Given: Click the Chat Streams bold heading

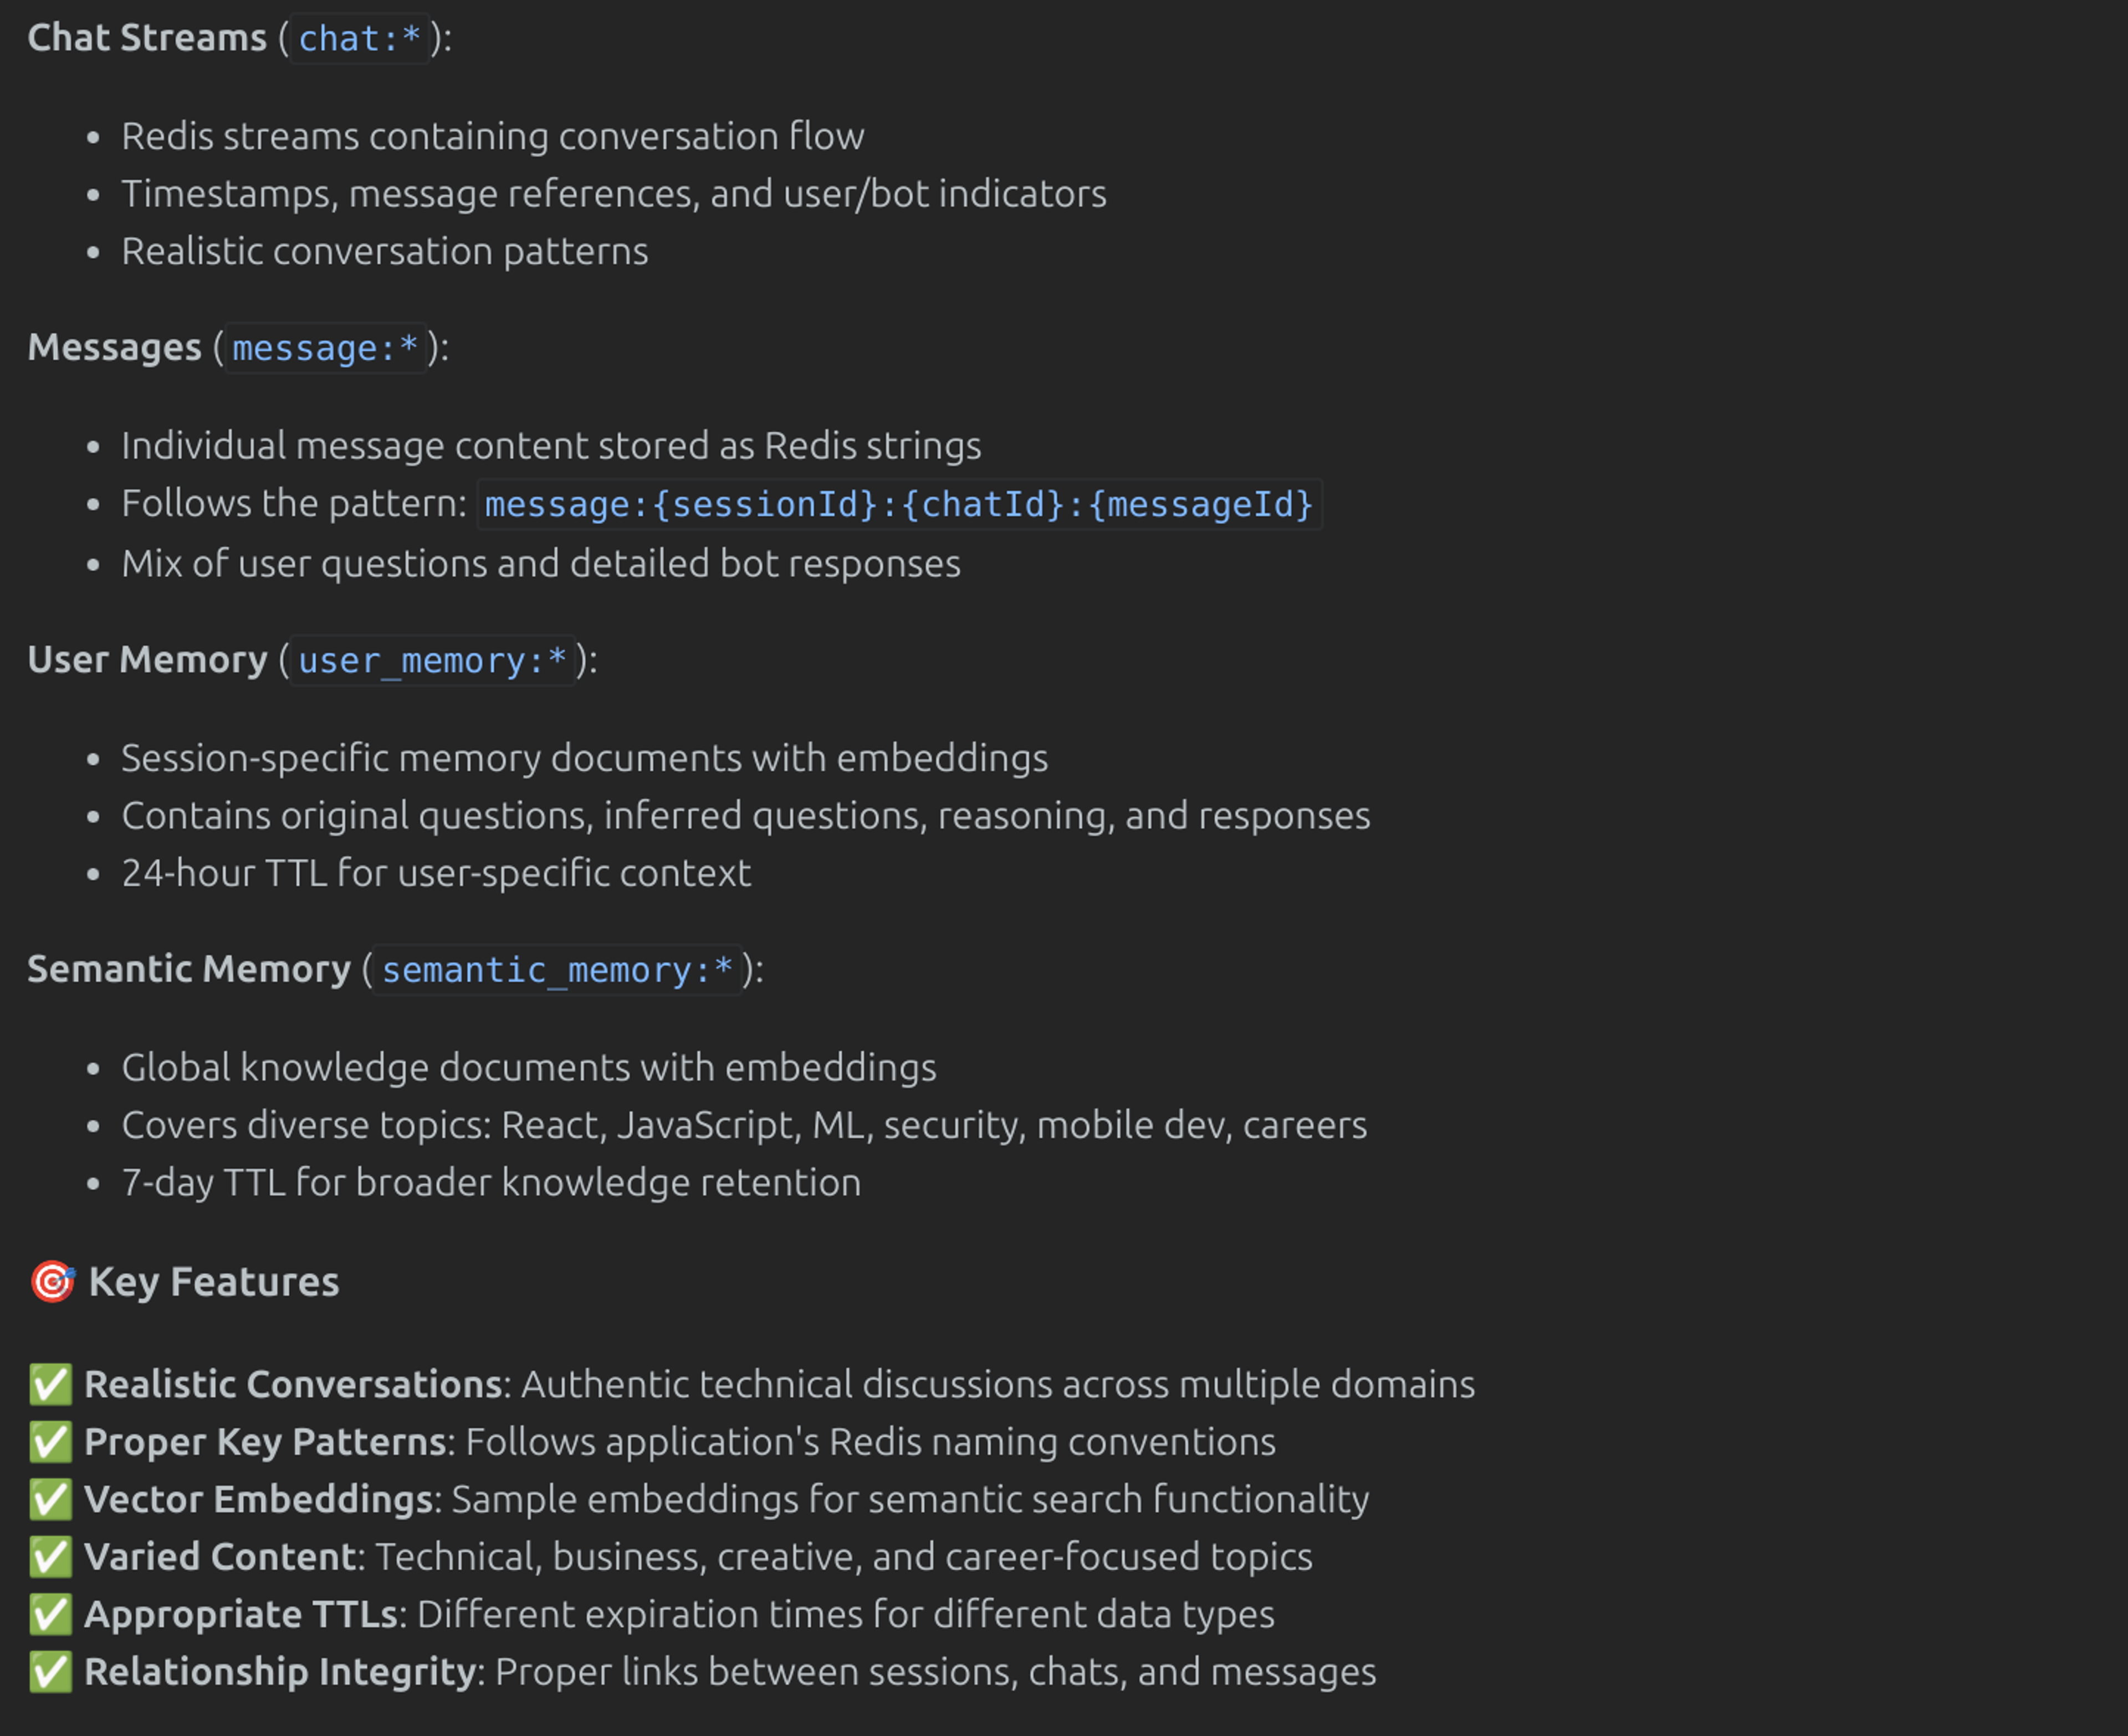Looking at the screenshot, I should [x=147, y=38].
